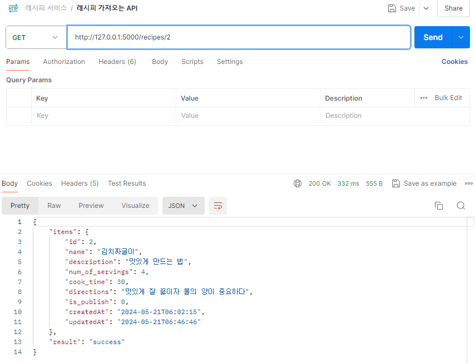This screenshot has height=363, width=475.
Task: Switch to the Params tab
Action: tap(18, 62)
